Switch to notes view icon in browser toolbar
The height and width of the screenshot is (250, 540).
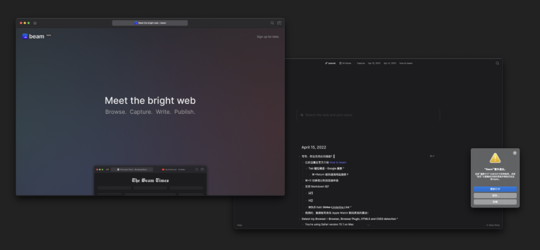coord(279,23)
